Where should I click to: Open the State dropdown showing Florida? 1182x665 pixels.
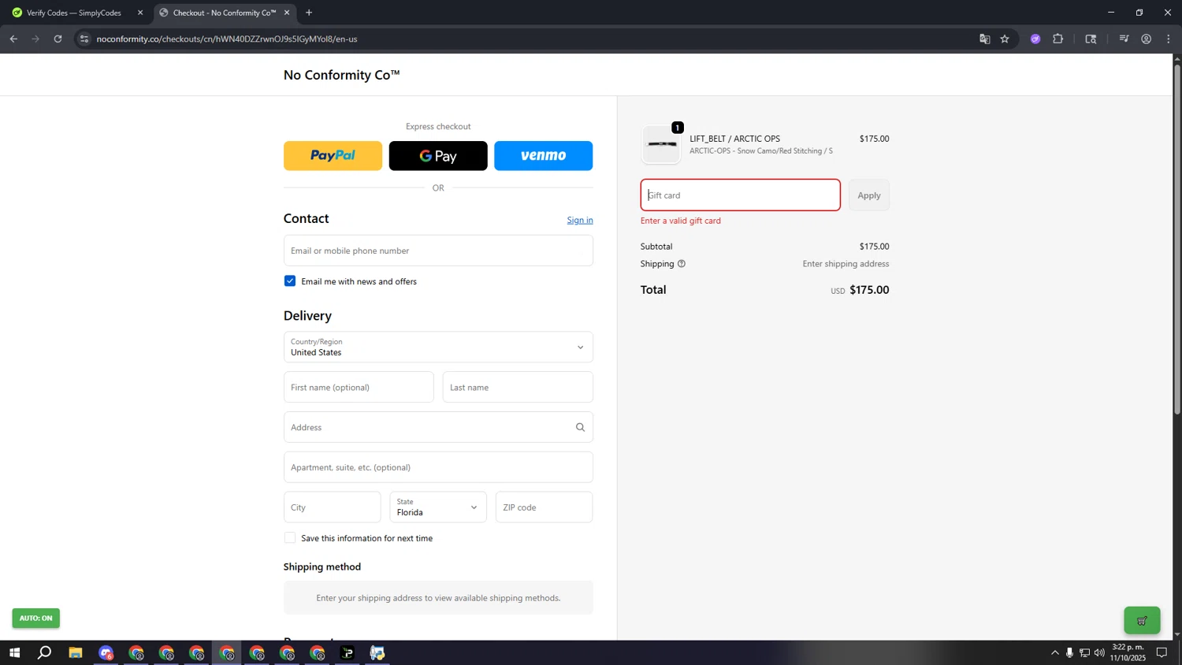point(438,507)
